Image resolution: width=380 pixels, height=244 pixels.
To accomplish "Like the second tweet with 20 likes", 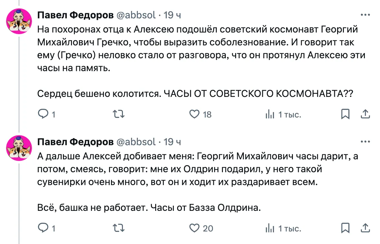I will pyautogui.click(x=194, y=228).
